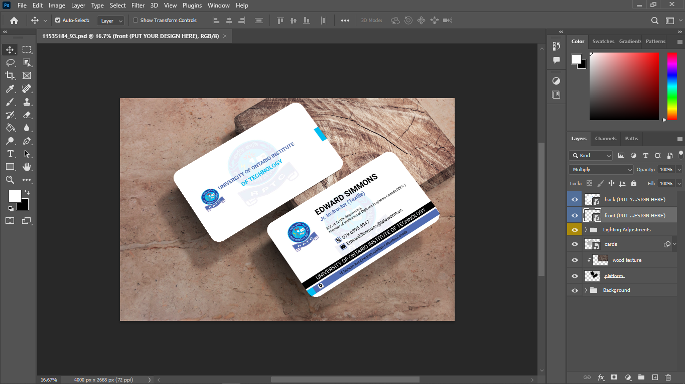Hide the wood texture layer
The image size is (685, 384).
click(575, 260)
